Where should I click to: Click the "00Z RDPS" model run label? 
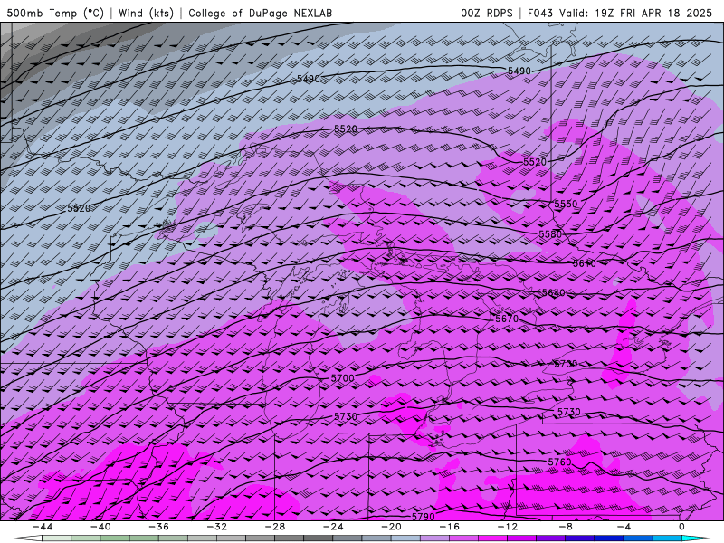coord(487,13)
